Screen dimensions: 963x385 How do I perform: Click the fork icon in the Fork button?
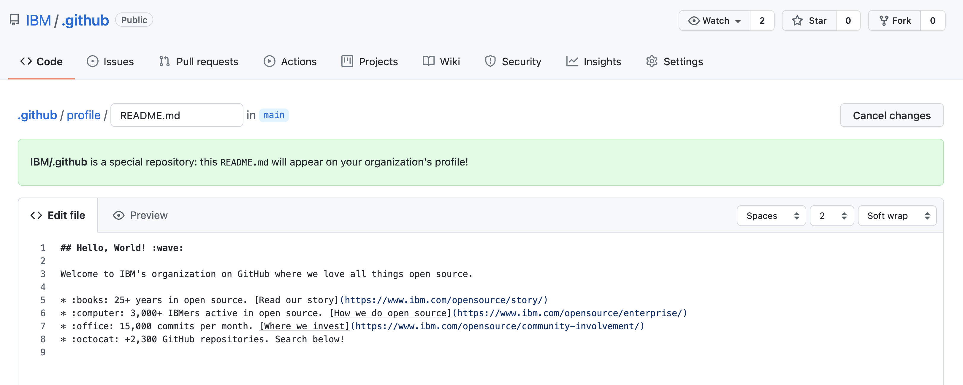click(884, 20)
